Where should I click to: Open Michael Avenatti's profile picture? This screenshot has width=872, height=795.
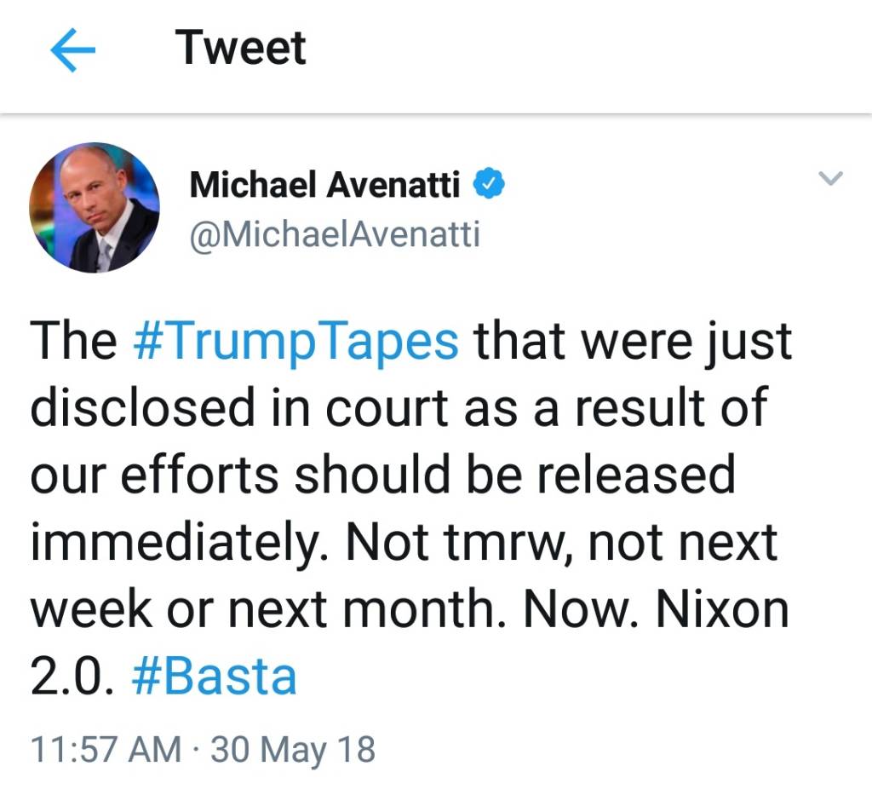(95, 208)
